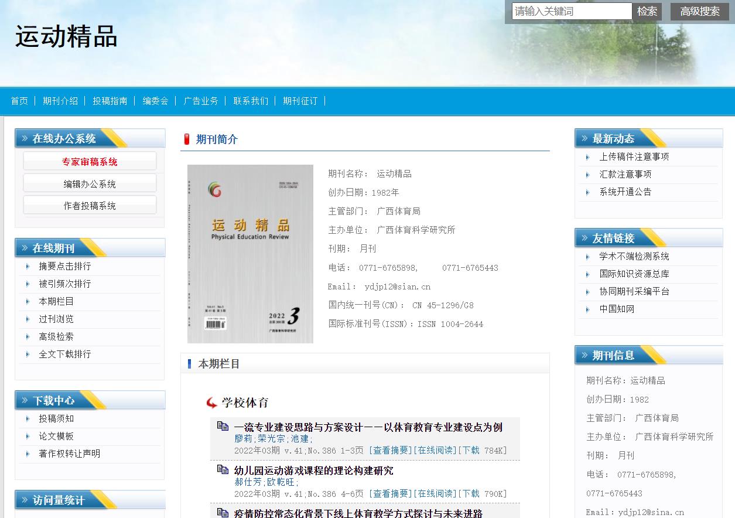The width and height of the screenshot is (735, 518).
Task: Open 高级检索 in the 在线期刊 list
Action: [x=56, y=336]
